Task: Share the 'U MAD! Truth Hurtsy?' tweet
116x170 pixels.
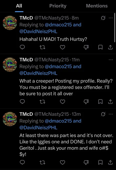Action: 110,47
